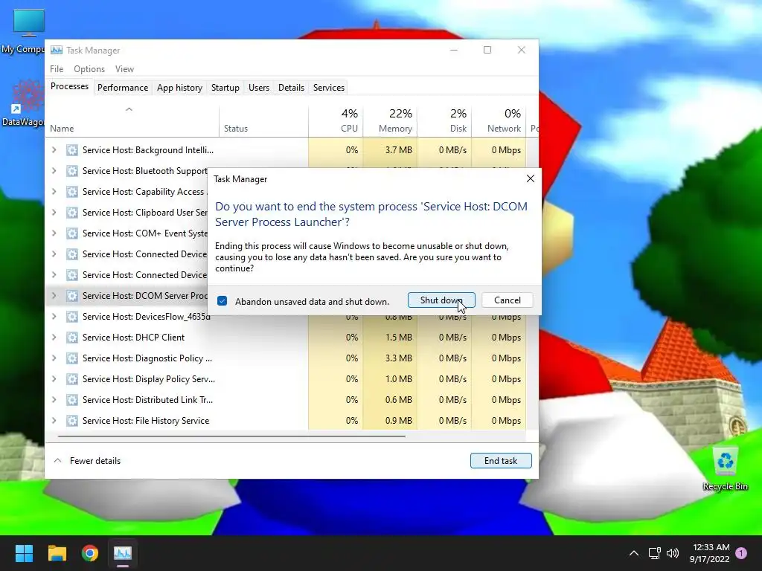The width and height of the screenshot is (762, 571).
Task: Switch to the Performance tab
Action: [x=123, y=88]
